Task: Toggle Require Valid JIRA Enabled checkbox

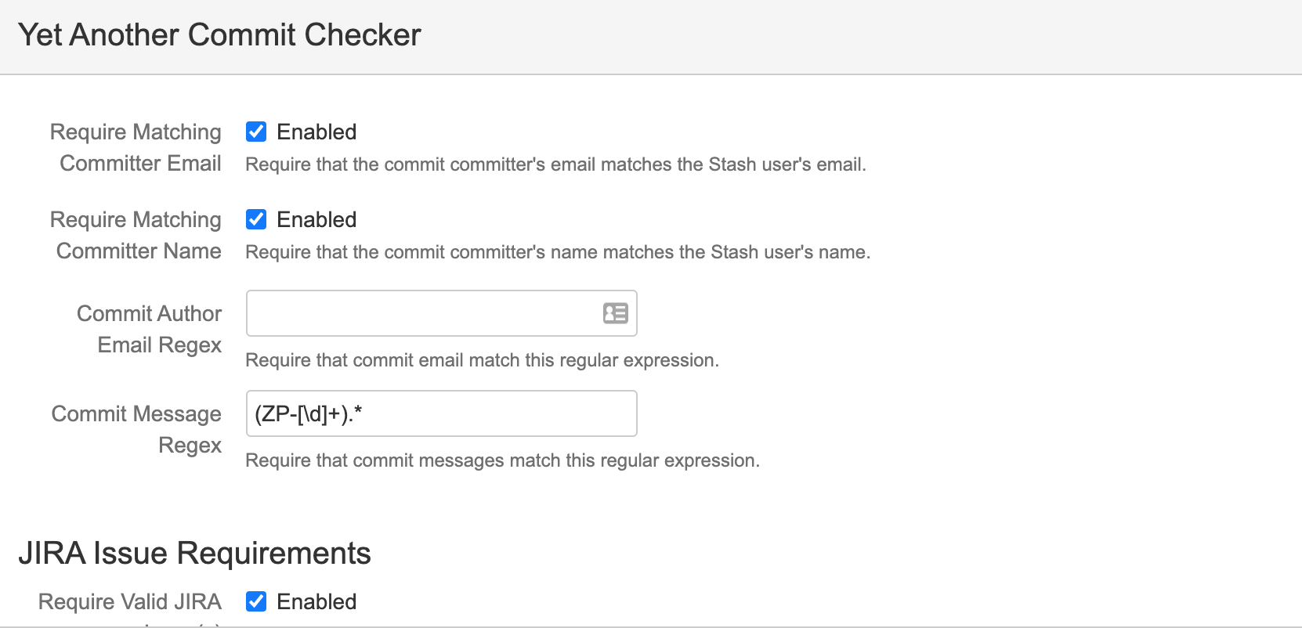Action: click(x=256, y=601)
